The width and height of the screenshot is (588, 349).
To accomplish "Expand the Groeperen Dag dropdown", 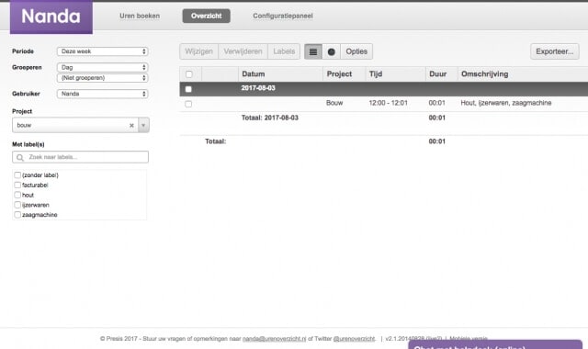I will pyautogui.click(x=103, y=67).
